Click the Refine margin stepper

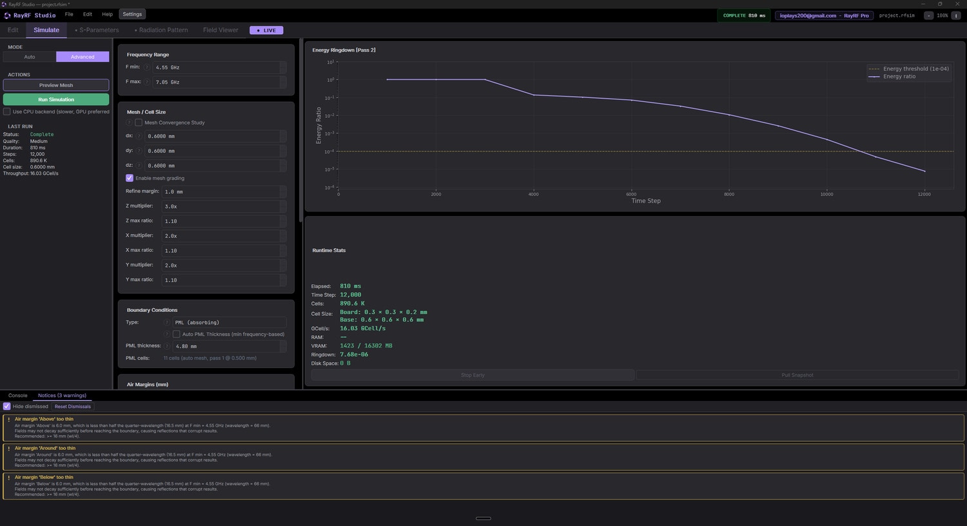[283, 191]
